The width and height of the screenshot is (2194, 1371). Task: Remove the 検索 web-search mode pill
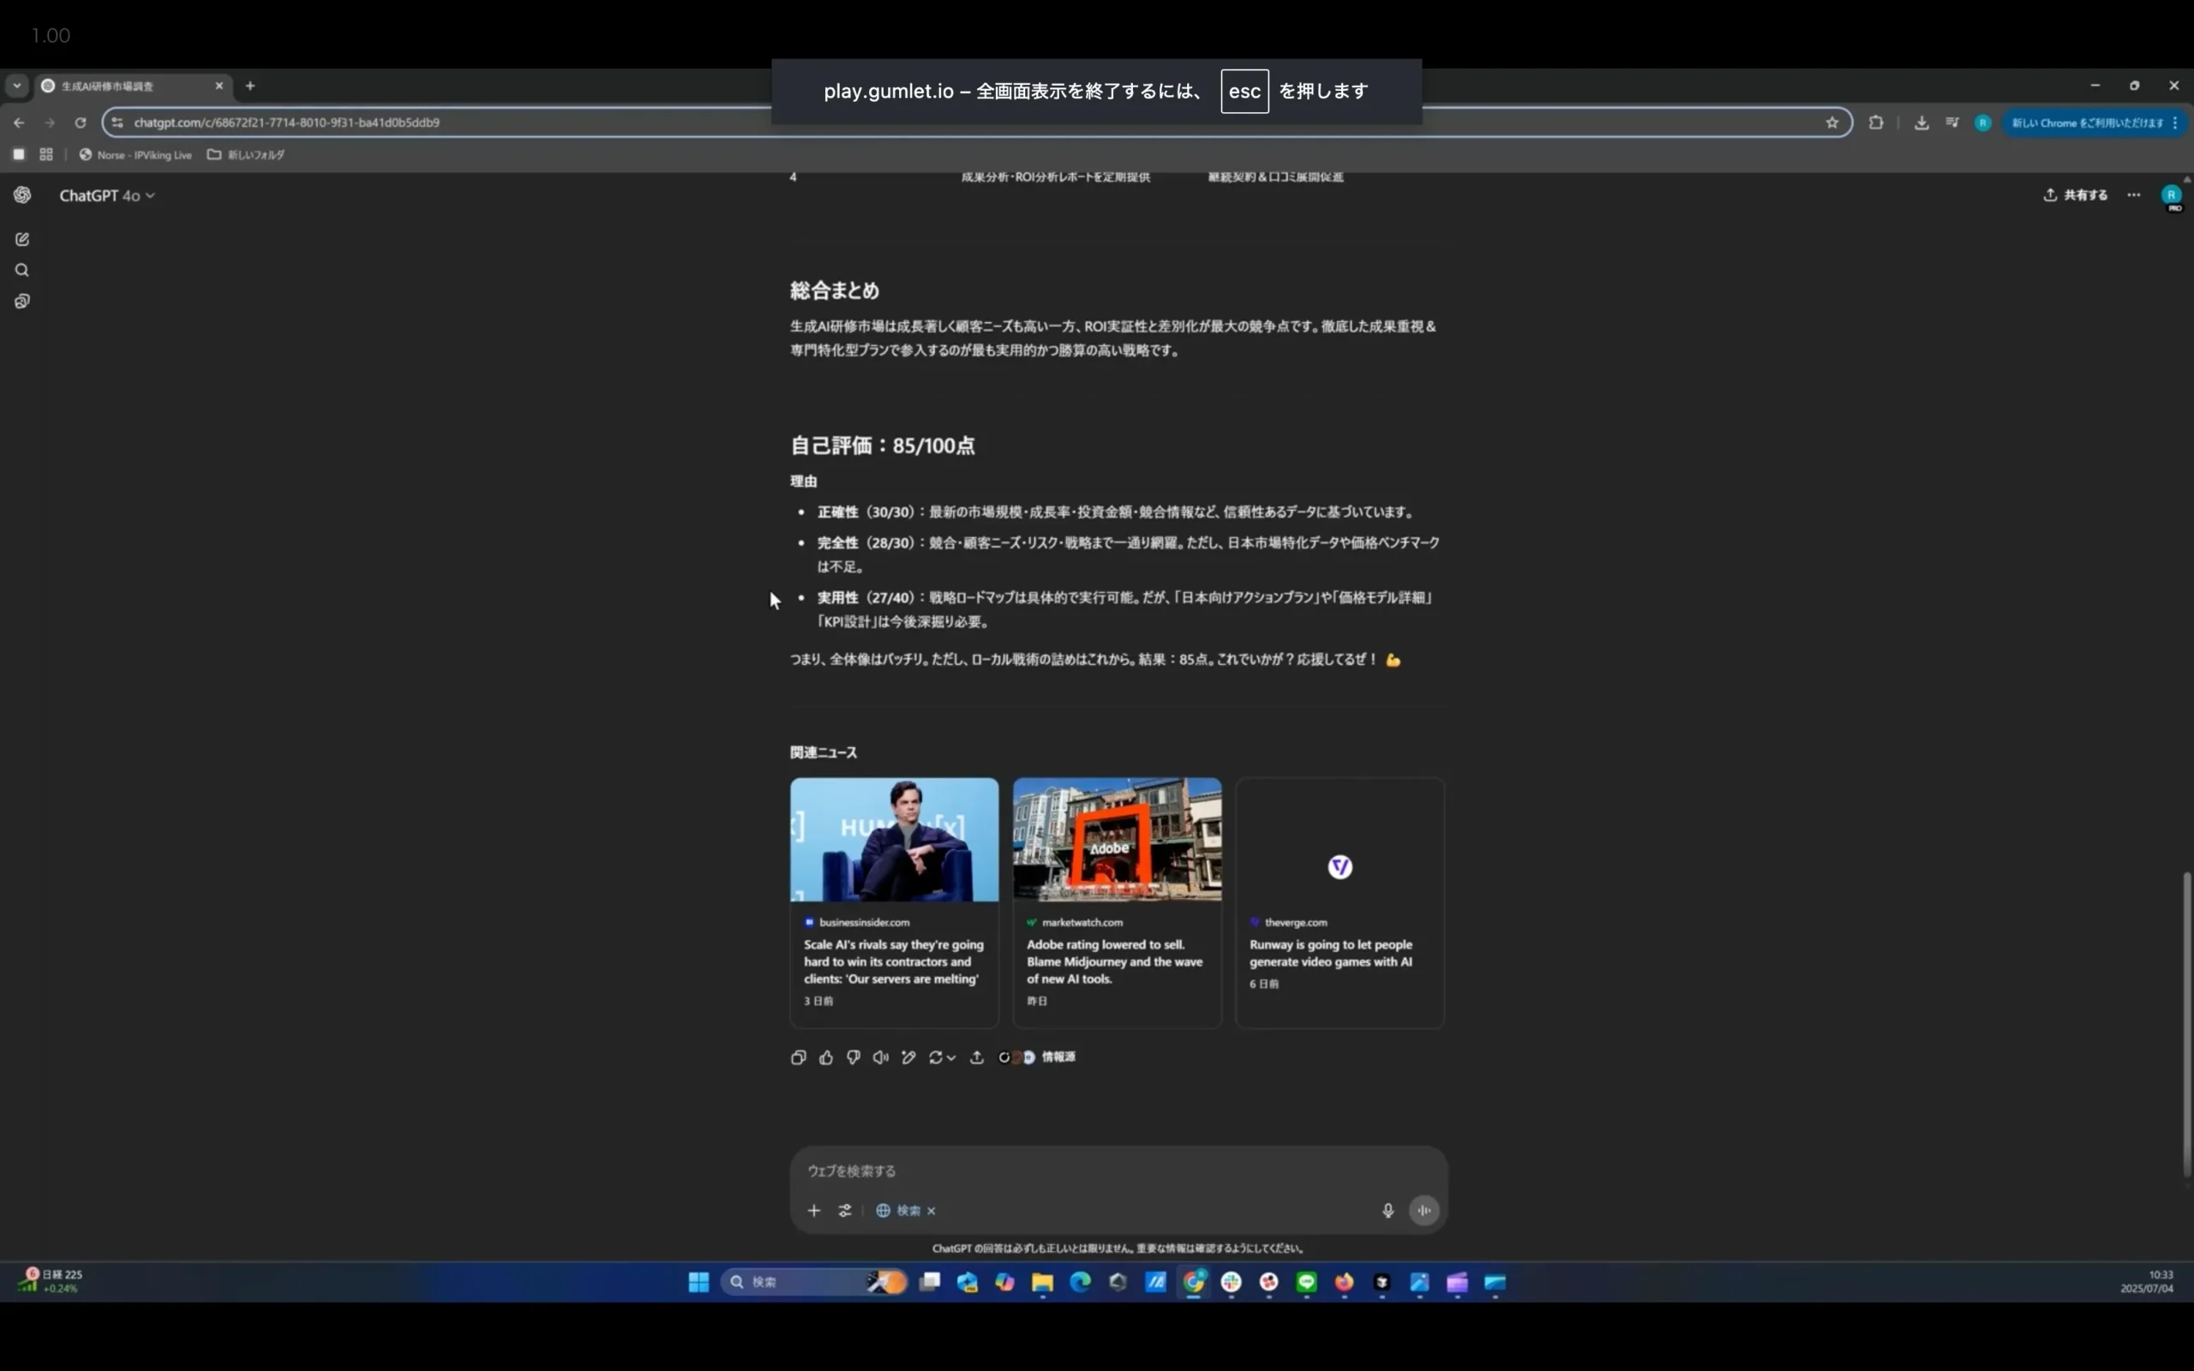(x=932, y=1211)
